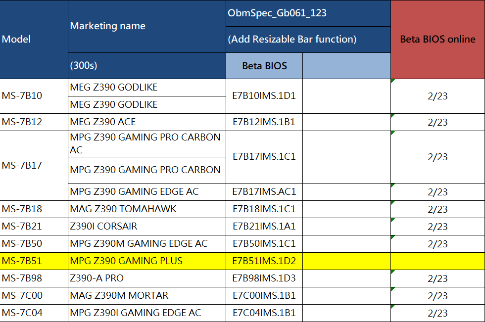Select BIOS version E7C04IMS.1B1
The width and height of the screenshot is (485, 322).
click(x=264, y=313)
